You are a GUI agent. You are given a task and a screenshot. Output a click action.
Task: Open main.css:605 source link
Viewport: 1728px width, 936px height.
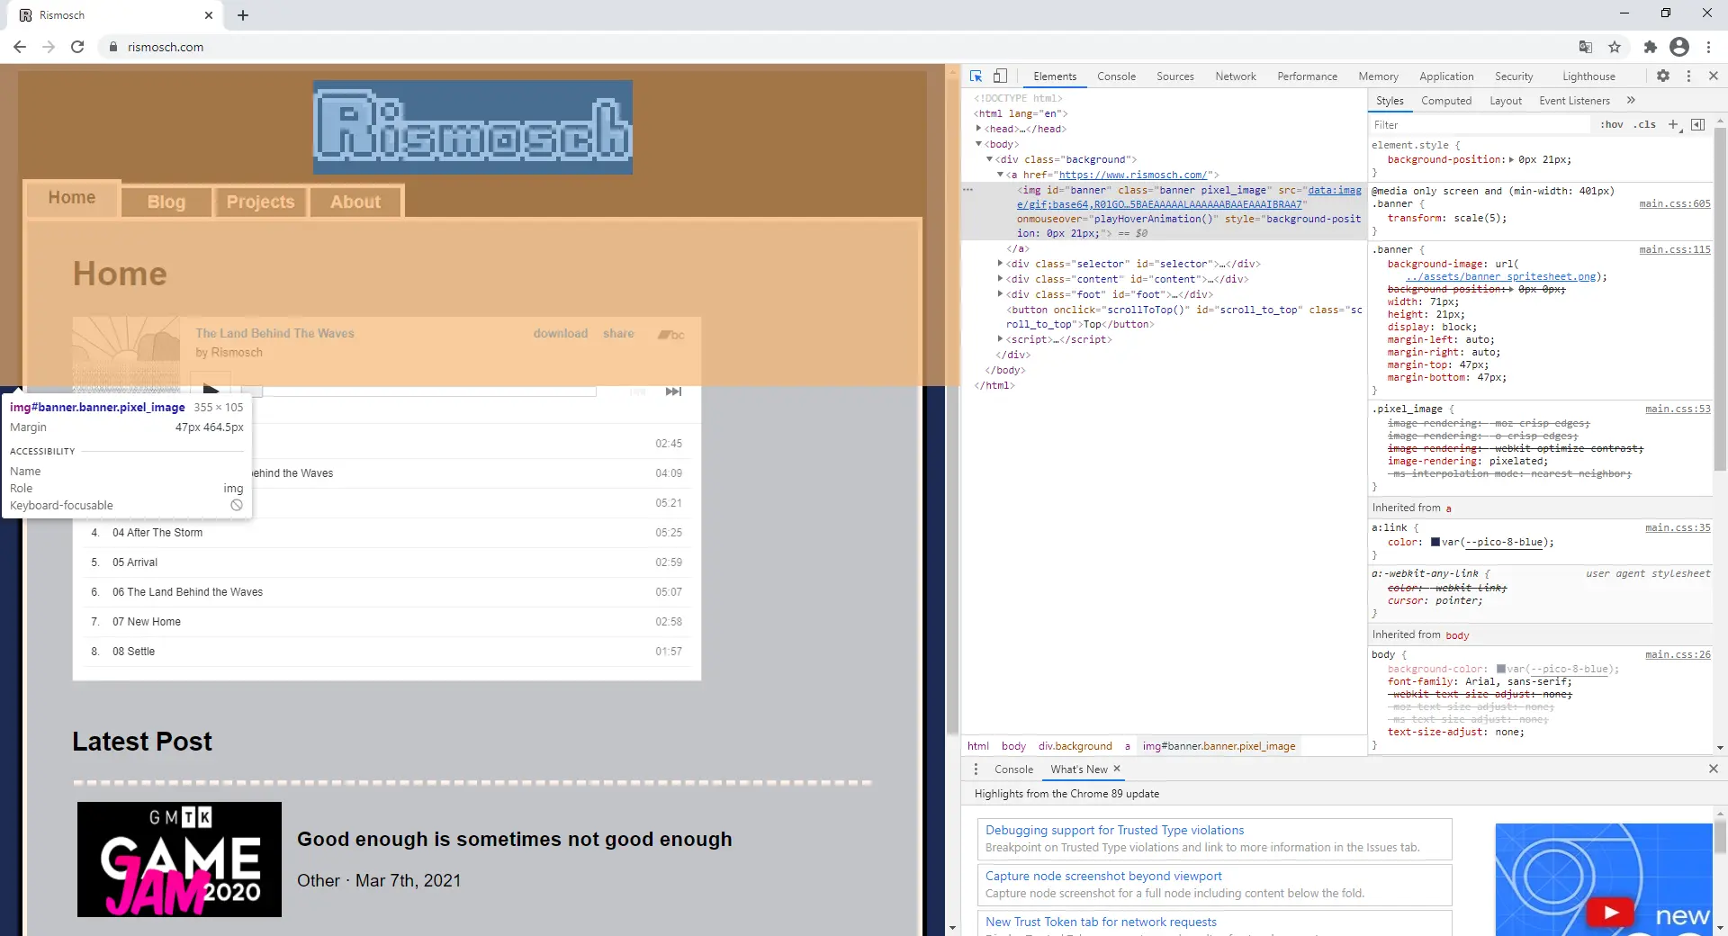(1675, 204)
